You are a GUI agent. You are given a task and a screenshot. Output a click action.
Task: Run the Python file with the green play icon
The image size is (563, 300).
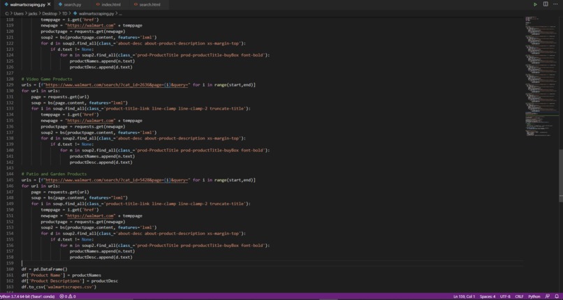click(535, 4)
